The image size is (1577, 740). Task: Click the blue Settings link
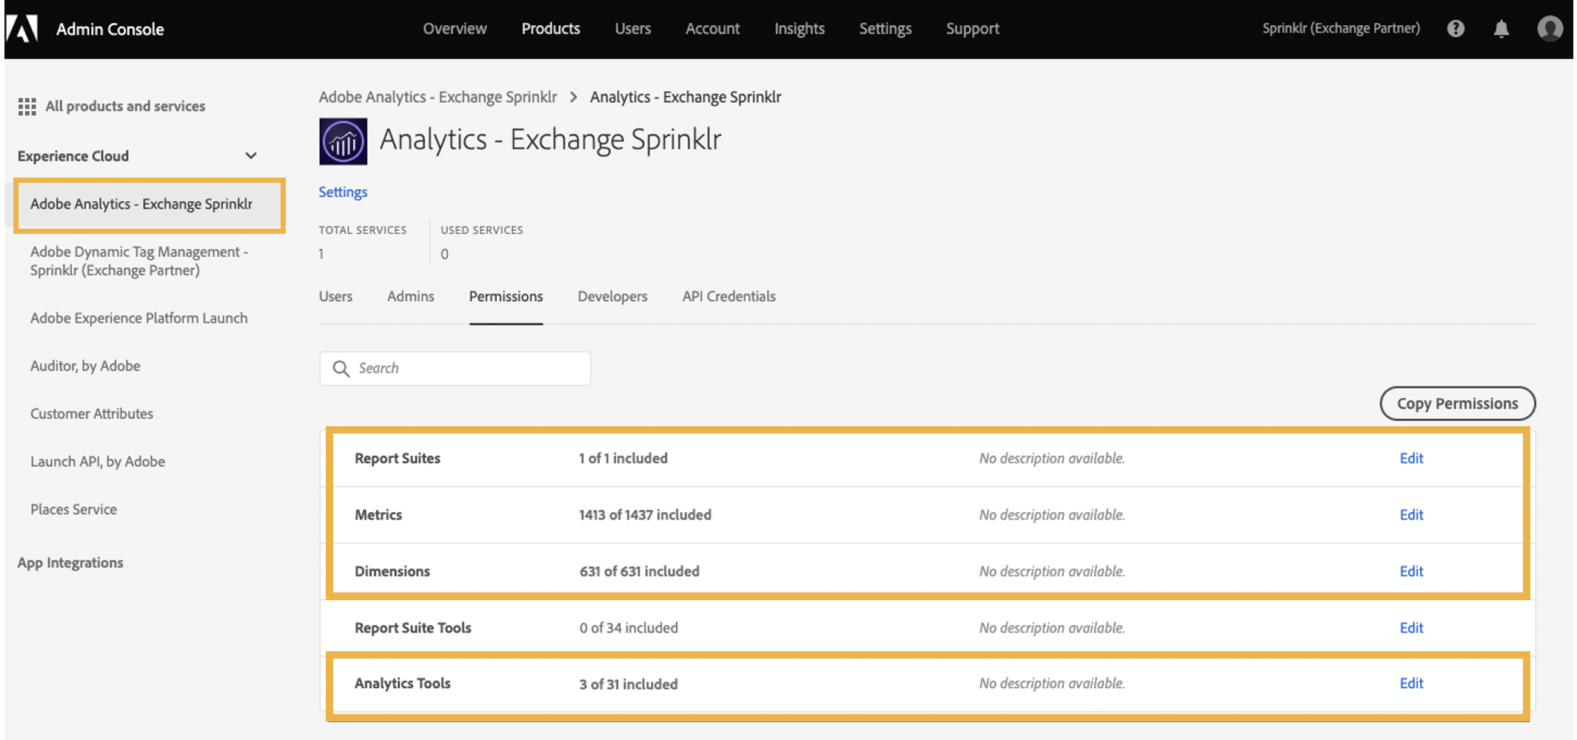pyautogui.click(x=343, y=192)
